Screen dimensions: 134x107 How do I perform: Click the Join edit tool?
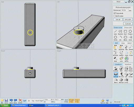pos(115,48)
